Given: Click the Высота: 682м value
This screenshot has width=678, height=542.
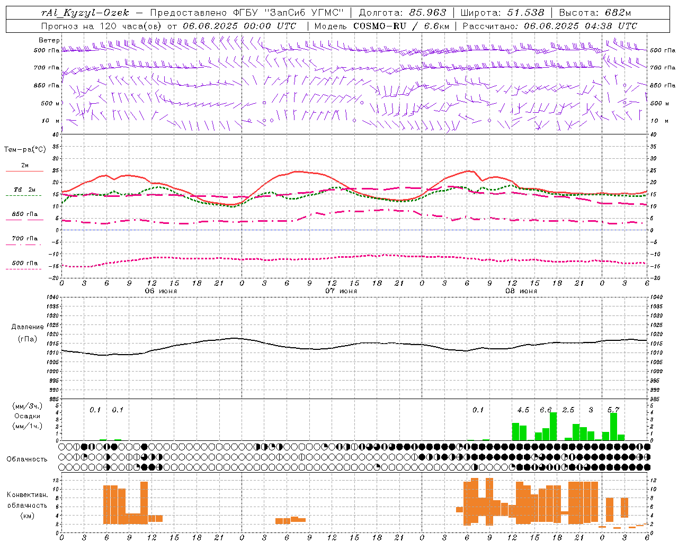Looking at the screenshot, I should [595, 13].
